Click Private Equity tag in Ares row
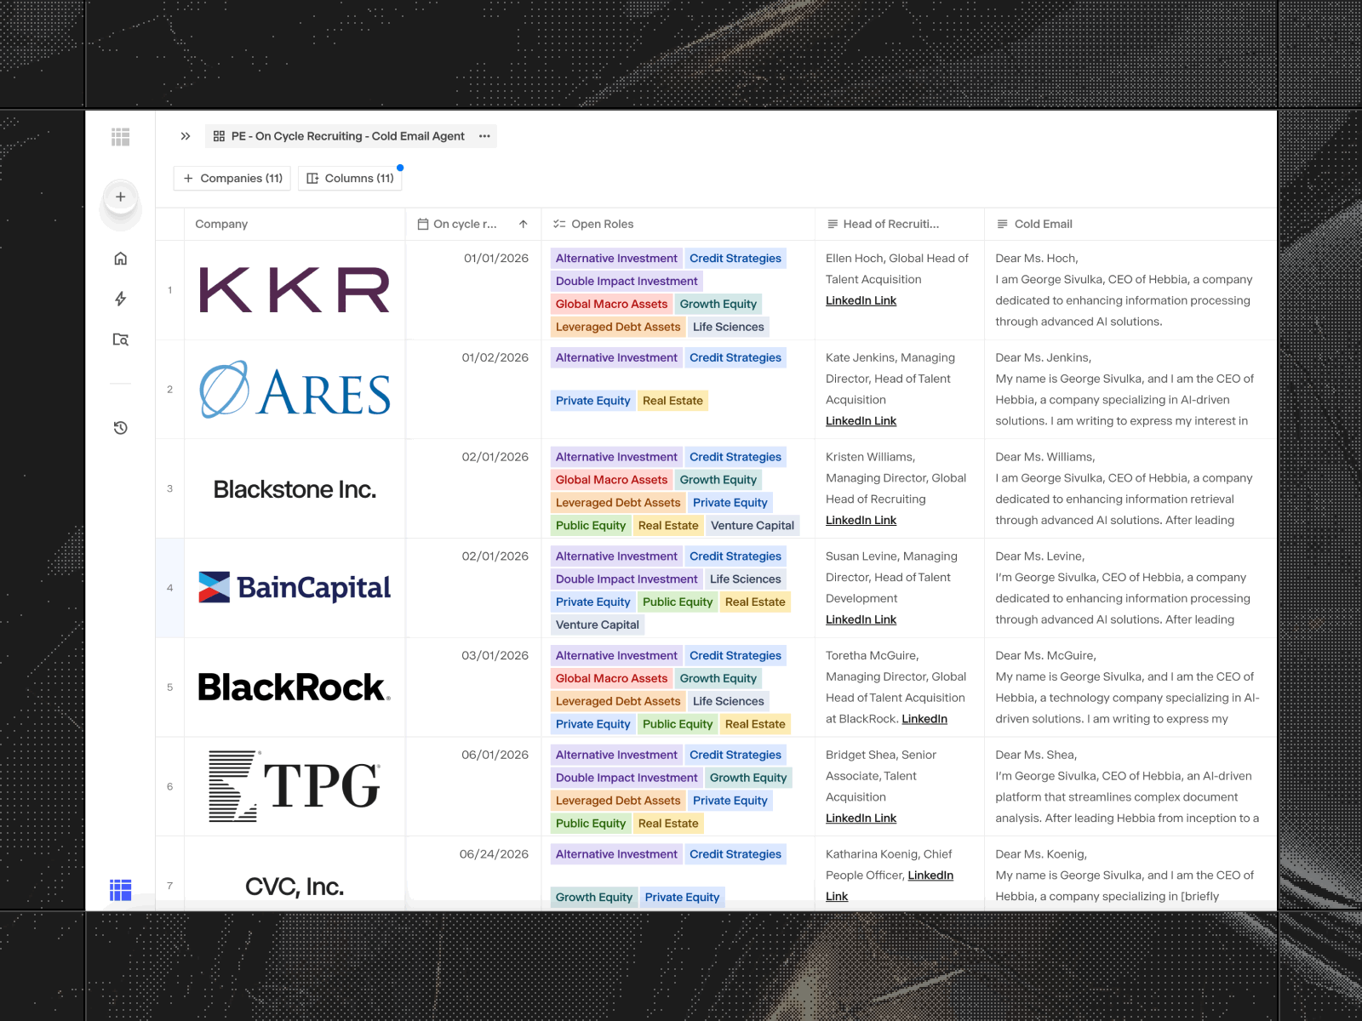This screenshot has width=1362, height=1021. pyautogui.click(x=593, y=402)
